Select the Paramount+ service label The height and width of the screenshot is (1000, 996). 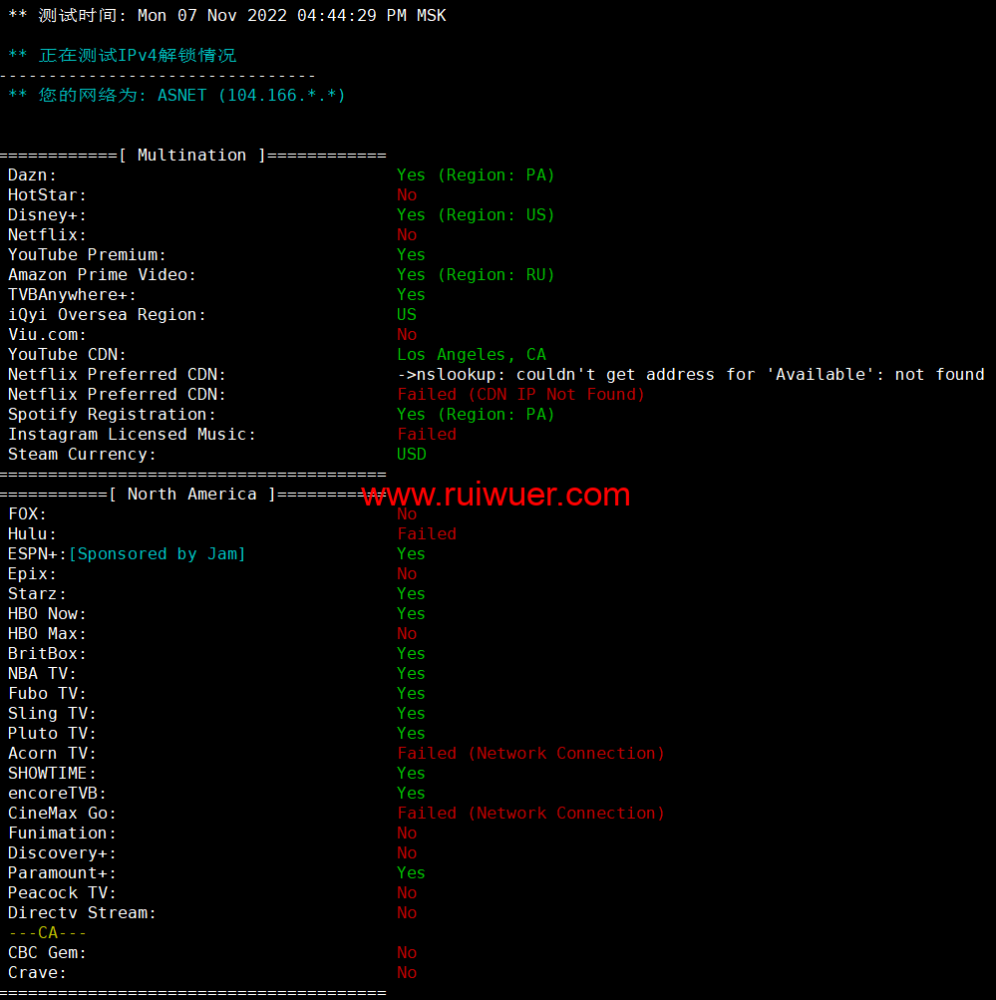click(62, 873)
